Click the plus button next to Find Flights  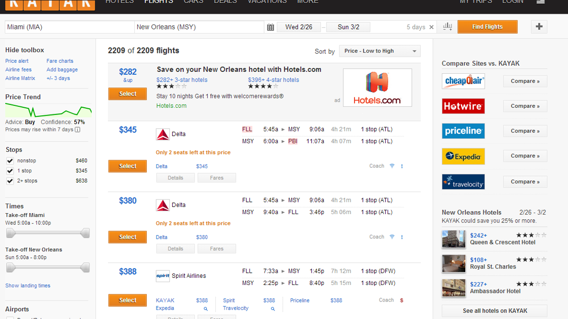539,27
